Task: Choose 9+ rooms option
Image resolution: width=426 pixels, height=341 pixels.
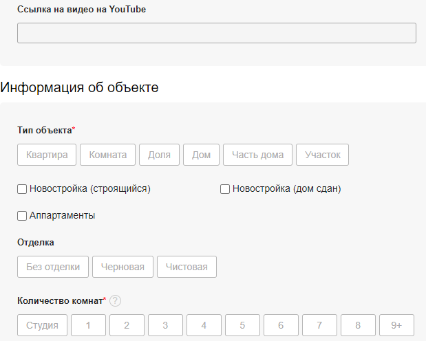Action: (396, 325)
